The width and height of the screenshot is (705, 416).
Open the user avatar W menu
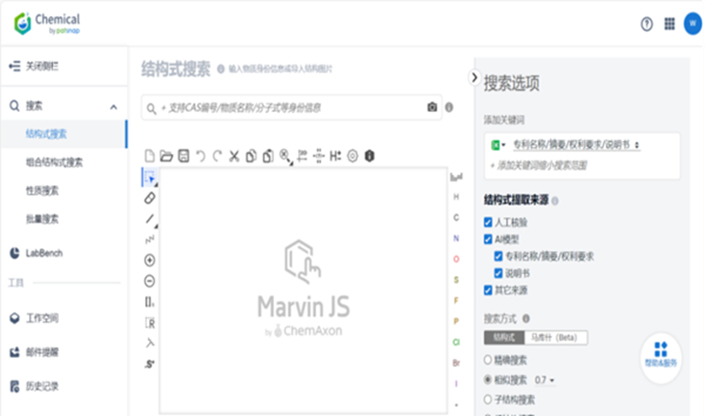click(x=693, y=24)
